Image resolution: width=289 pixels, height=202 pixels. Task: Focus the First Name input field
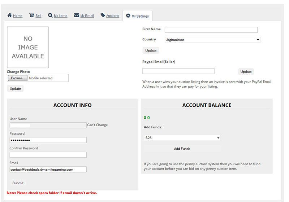click(211, 30)
